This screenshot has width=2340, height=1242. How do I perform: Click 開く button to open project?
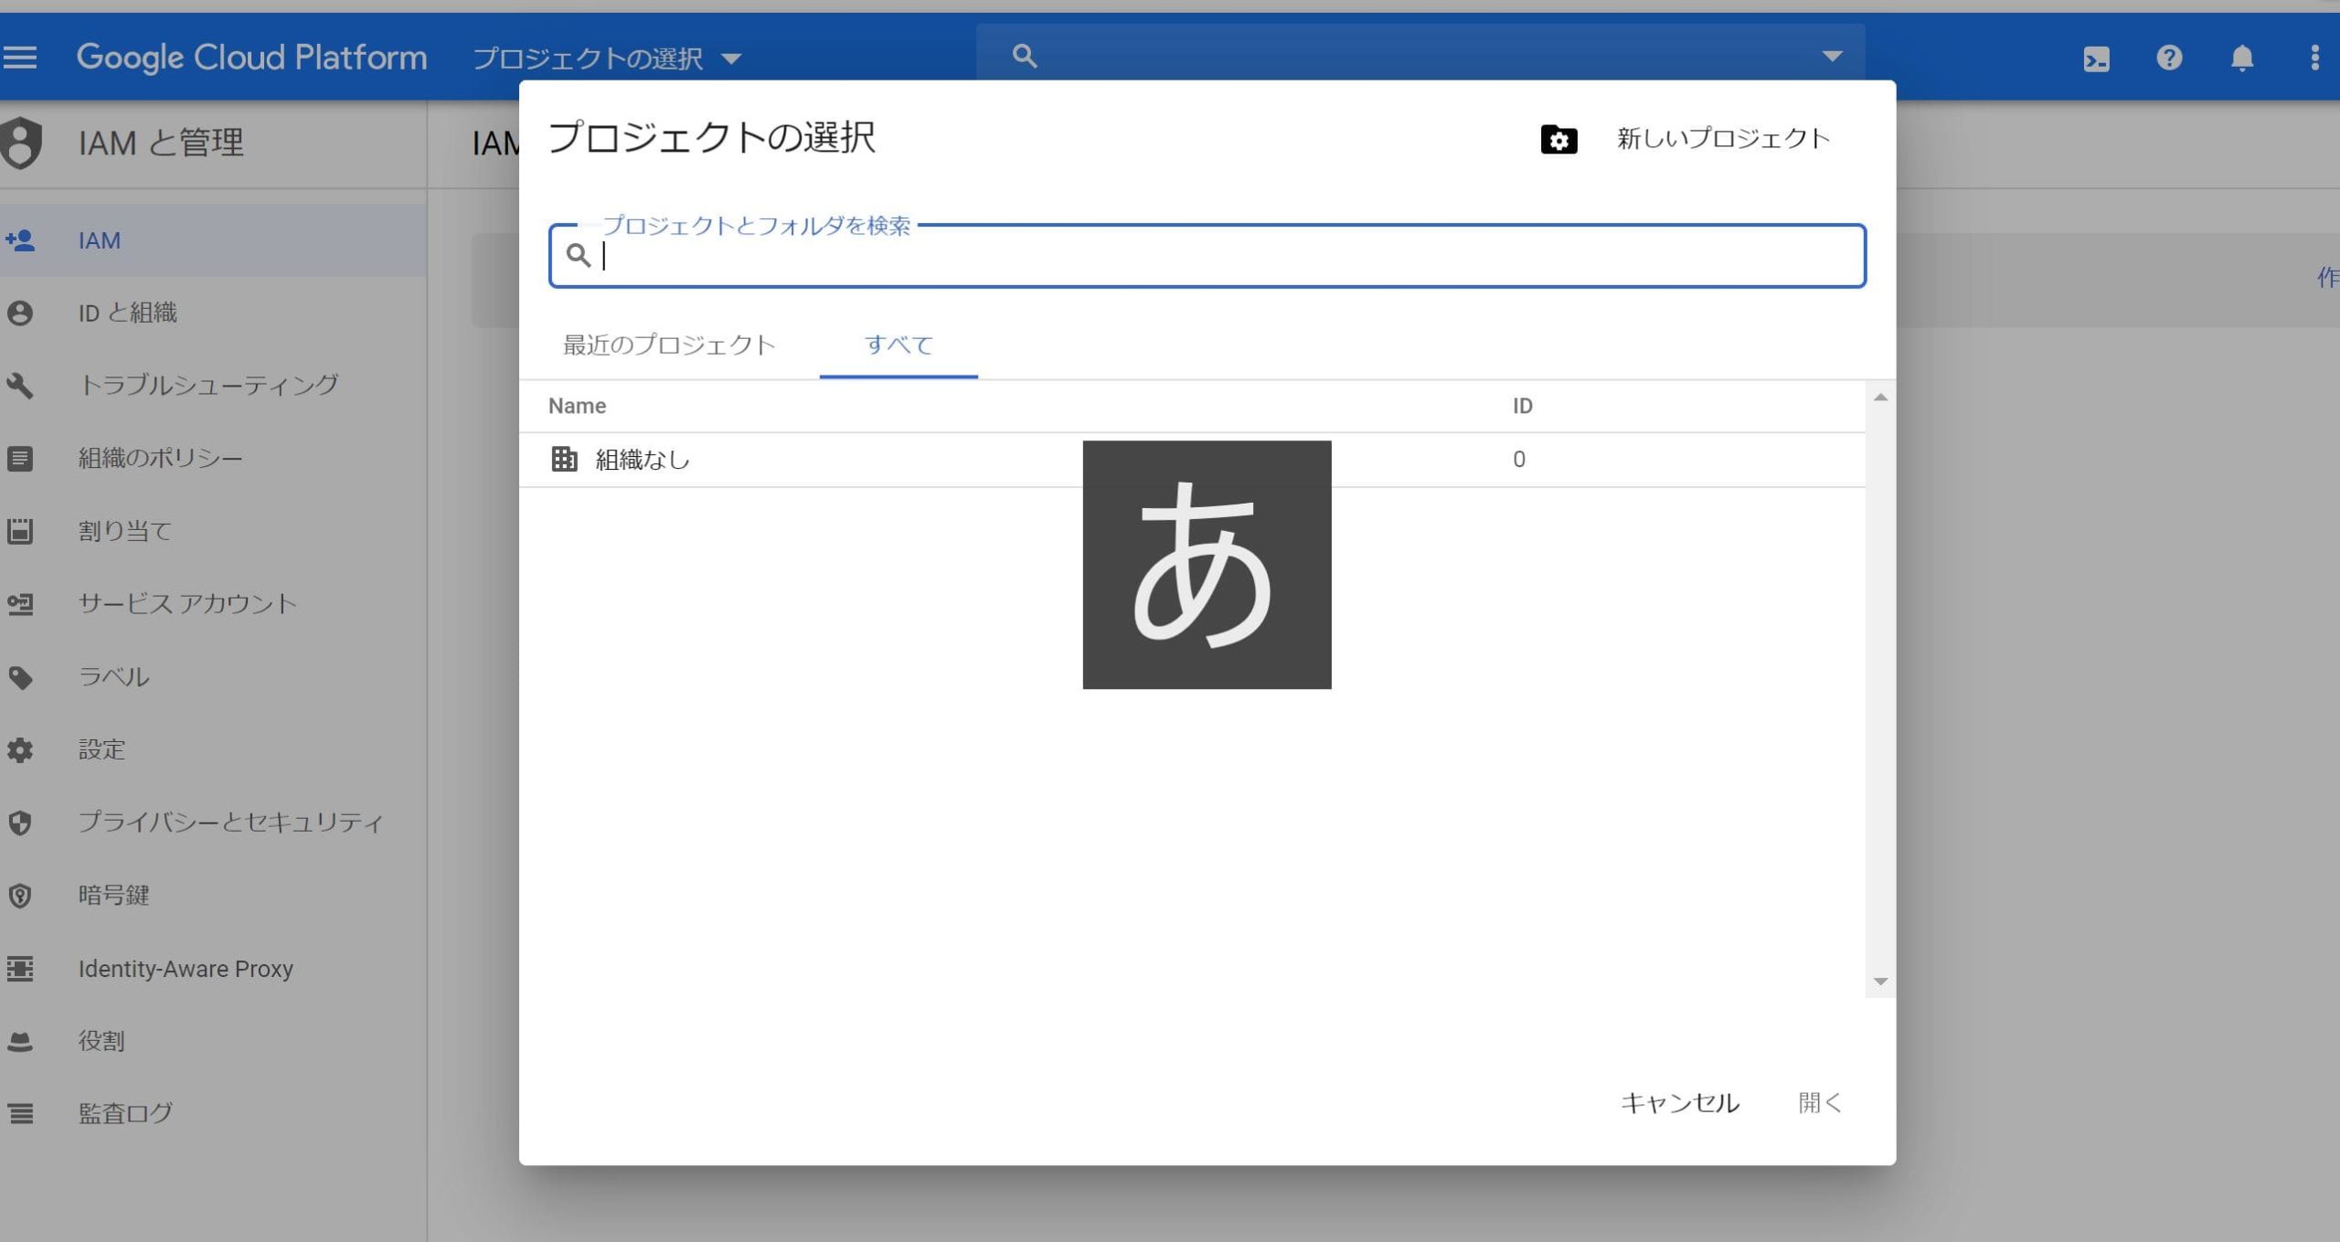(1818, 1101)
